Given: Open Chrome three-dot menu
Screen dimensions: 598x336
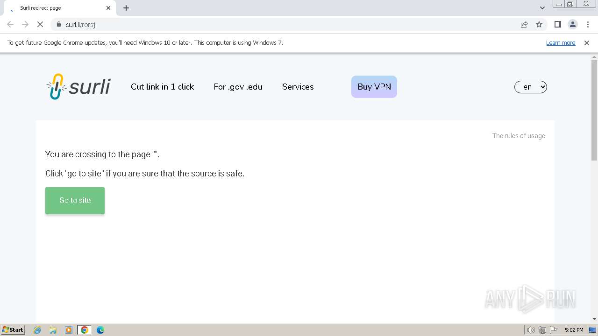Looking at the screenshot, I should (588, 25).
